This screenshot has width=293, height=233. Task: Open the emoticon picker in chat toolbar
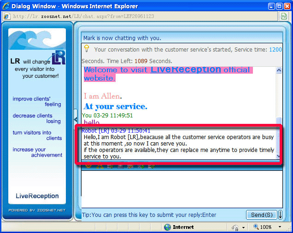pos(88,166)
